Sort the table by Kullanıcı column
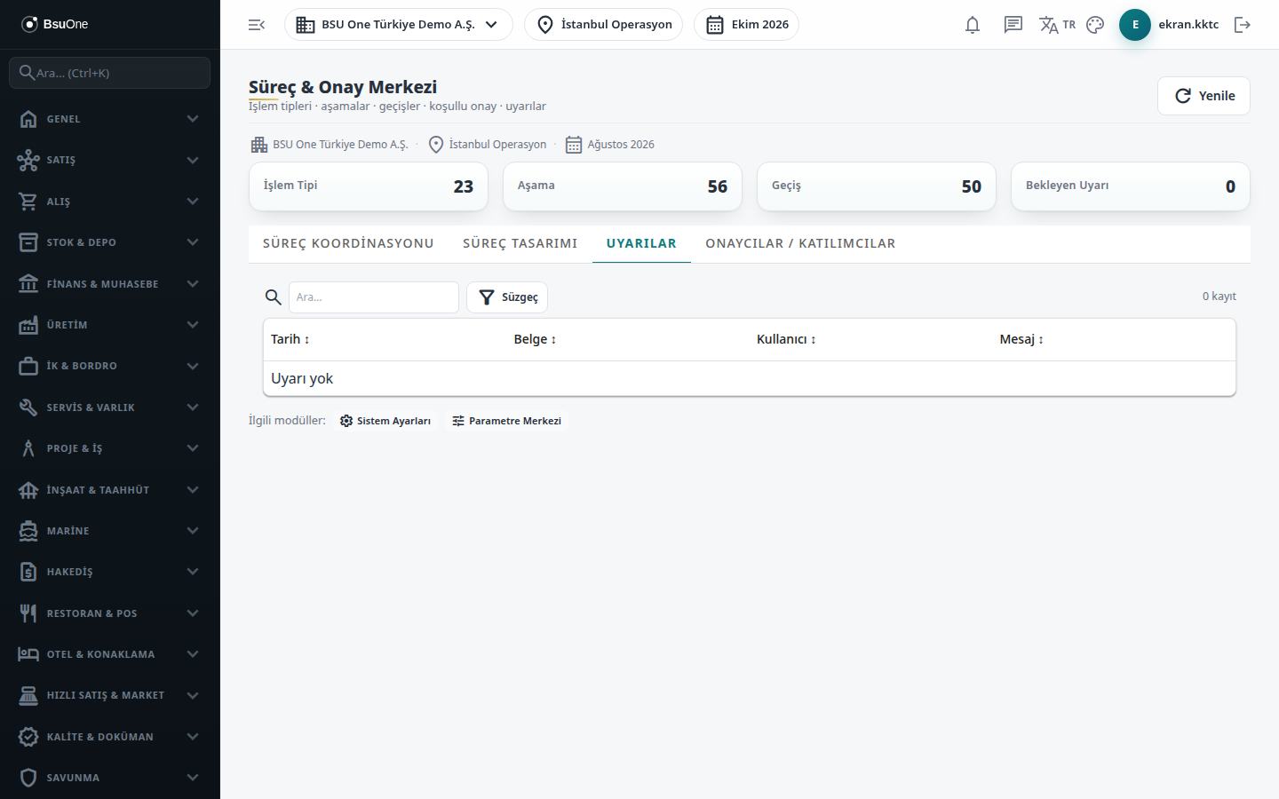1279x799 pixels. click(786, 339)
